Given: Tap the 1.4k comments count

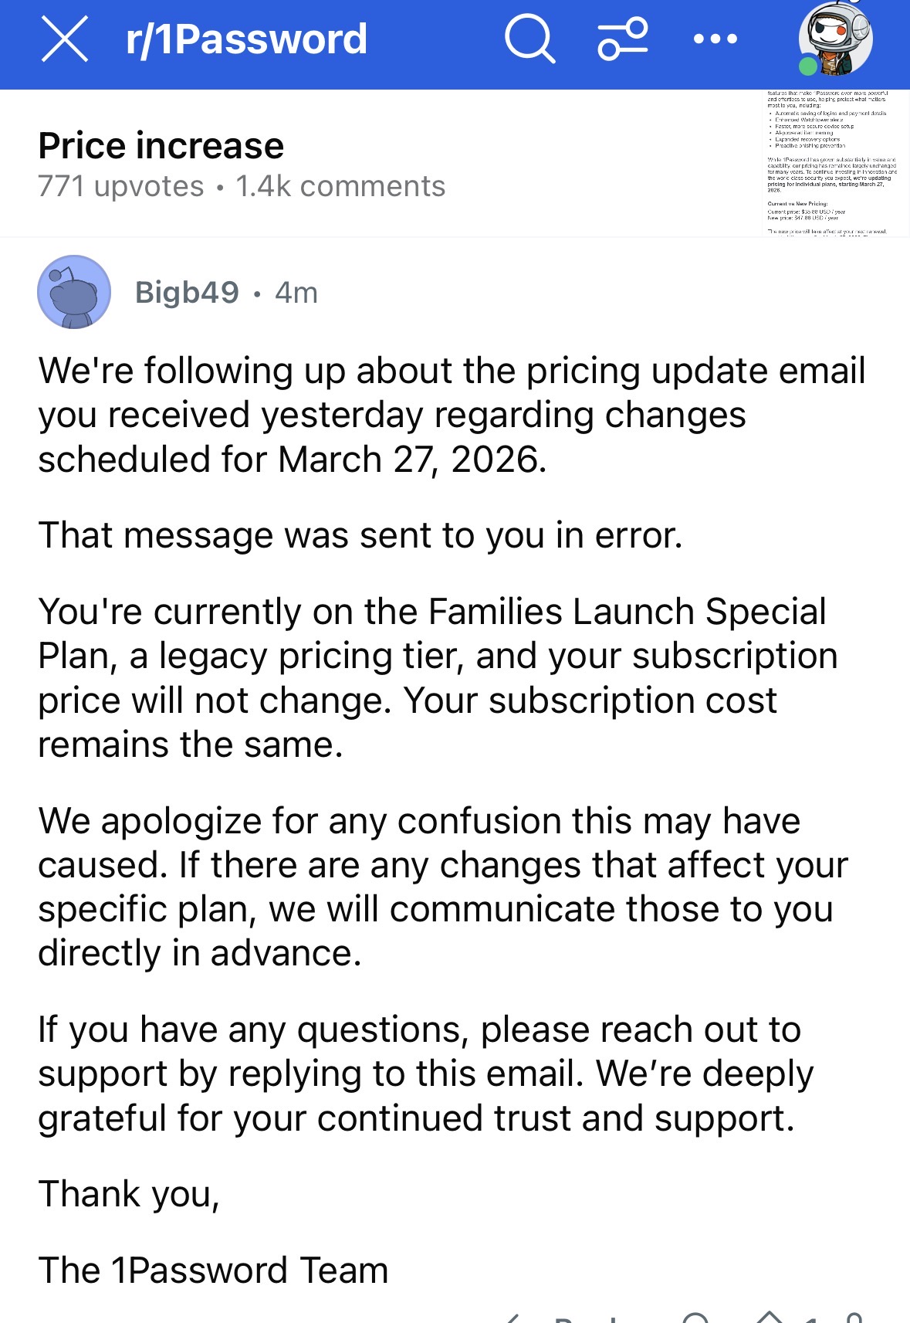Looking at the screenshot, I should click(340, 186).
